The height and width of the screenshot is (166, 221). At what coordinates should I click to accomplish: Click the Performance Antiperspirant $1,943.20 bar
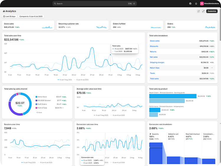click(x=155, y=110)
